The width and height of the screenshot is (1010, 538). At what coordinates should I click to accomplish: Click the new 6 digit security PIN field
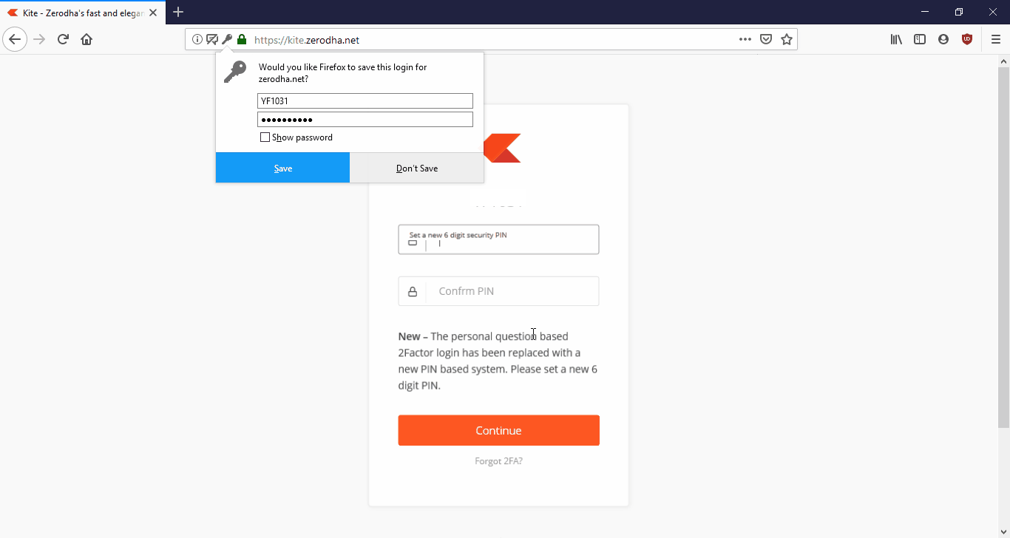[x=498, y=239]
